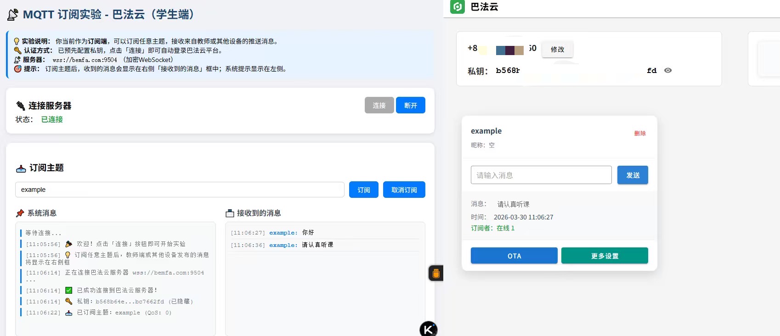
Task: Click the 已连接 status text
Action: (52, 119)
